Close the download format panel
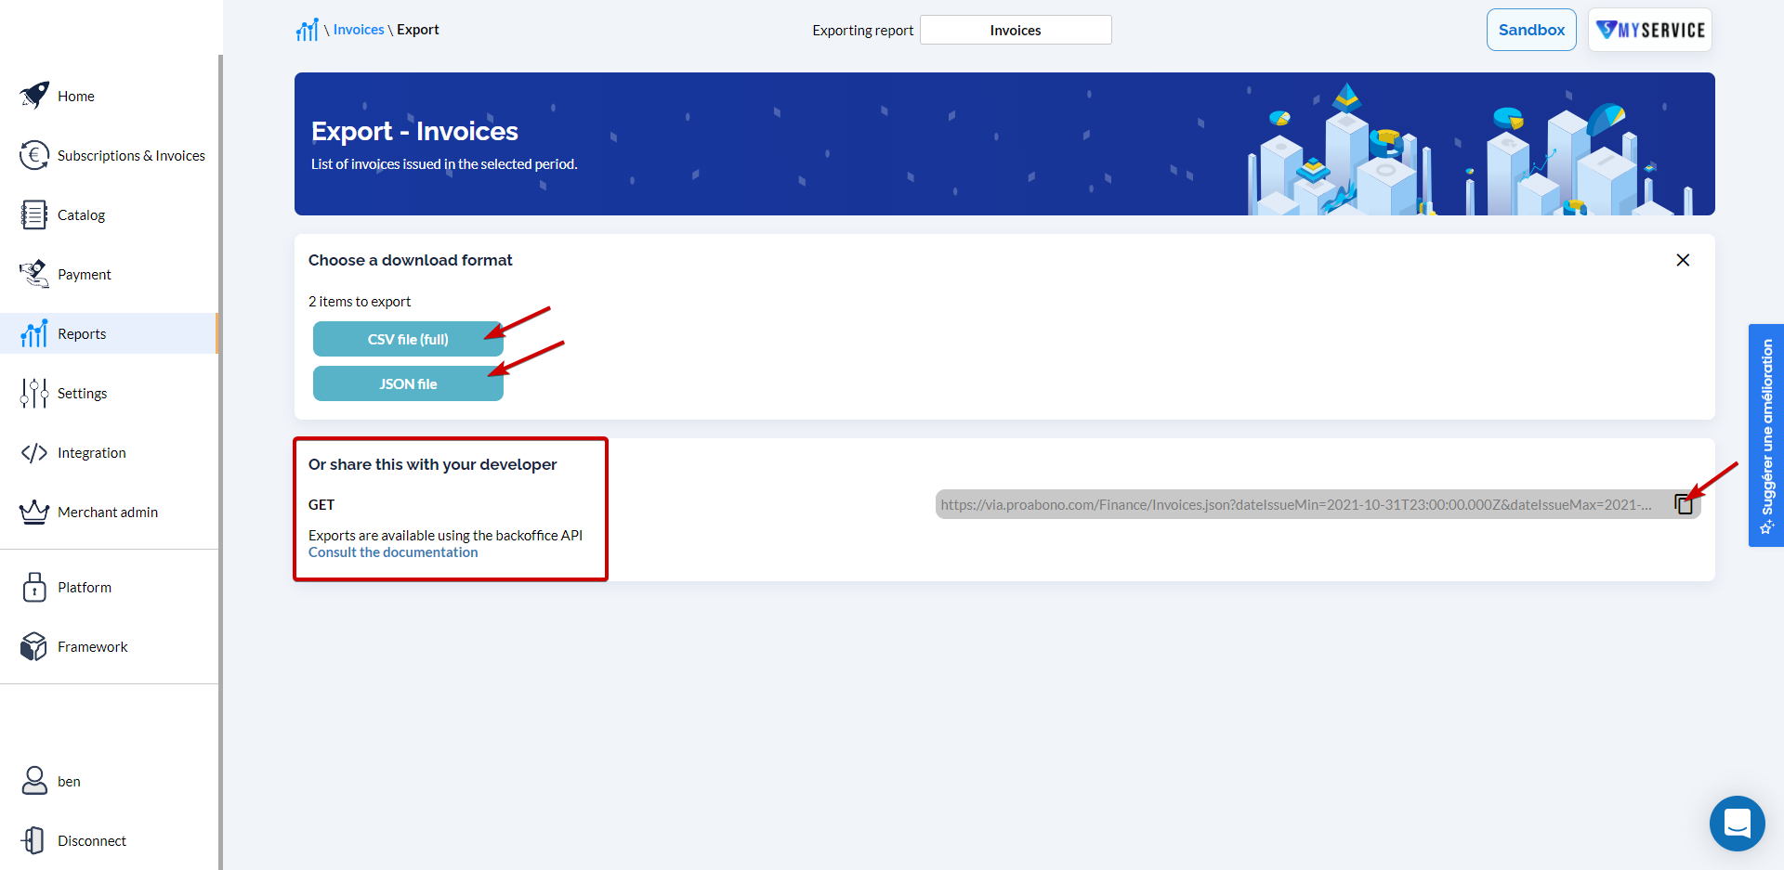The height and width of the screenshot is (870, 1784). click(1683, 260)
